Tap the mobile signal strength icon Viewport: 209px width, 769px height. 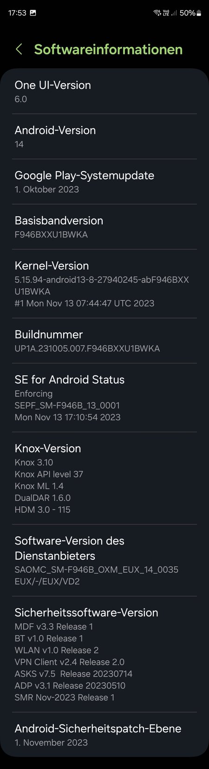point(174,13)
